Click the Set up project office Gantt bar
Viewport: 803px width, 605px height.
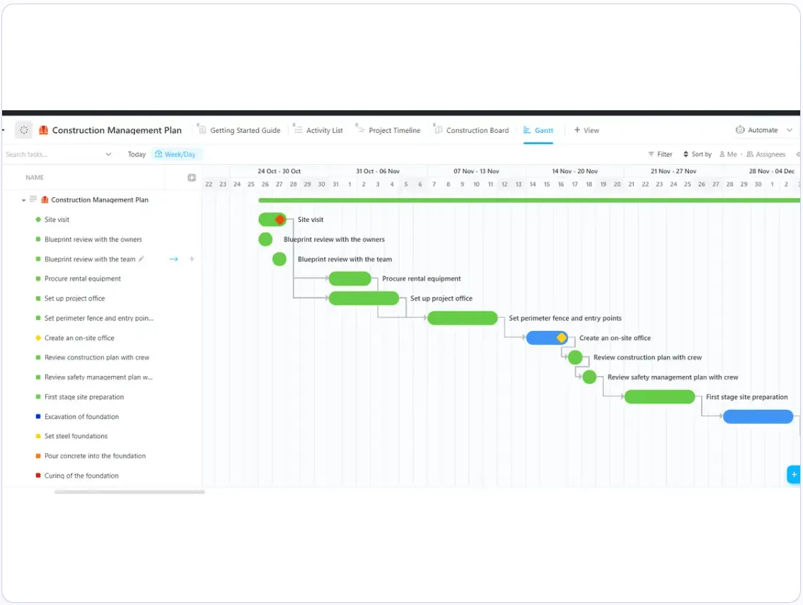point(364,298)
